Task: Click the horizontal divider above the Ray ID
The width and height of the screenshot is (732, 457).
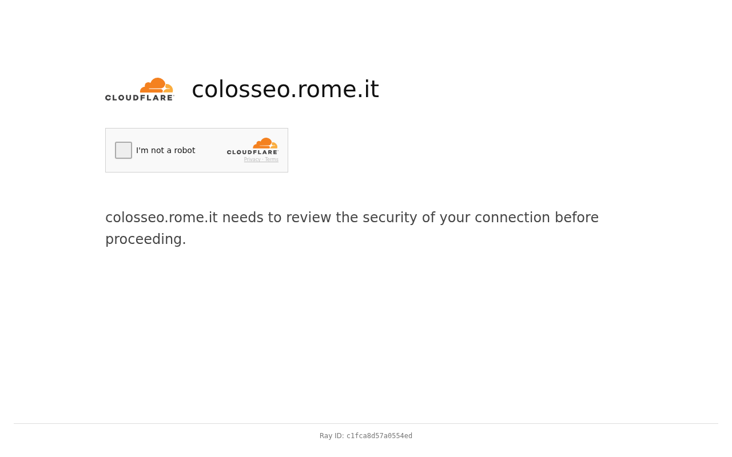Action: click(x=366, y=423)
